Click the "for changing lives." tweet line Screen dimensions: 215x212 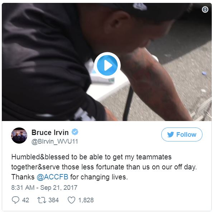(99, 177)
